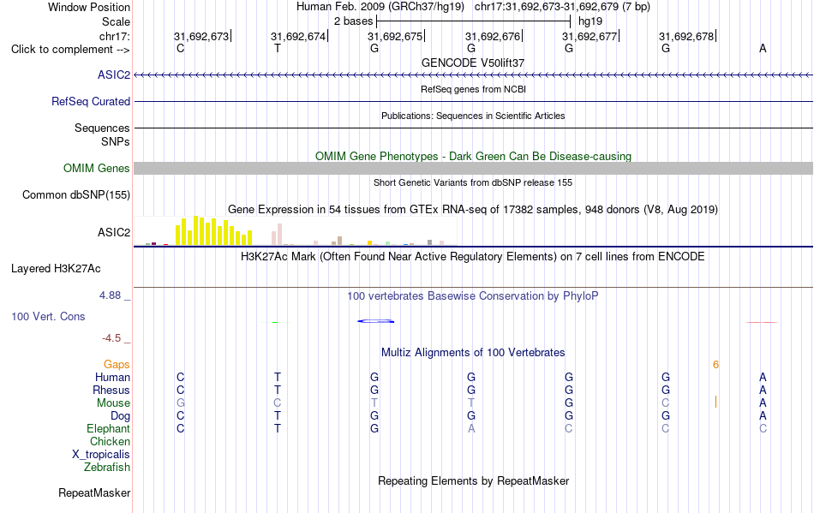Open the Layered H3K27Ac track label
This screenshot has width=814, height=513.
tap(56, 268)
